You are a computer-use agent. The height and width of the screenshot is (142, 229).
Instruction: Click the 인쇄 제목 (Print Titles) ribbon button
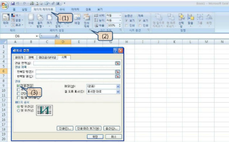(x=87, y=20)
